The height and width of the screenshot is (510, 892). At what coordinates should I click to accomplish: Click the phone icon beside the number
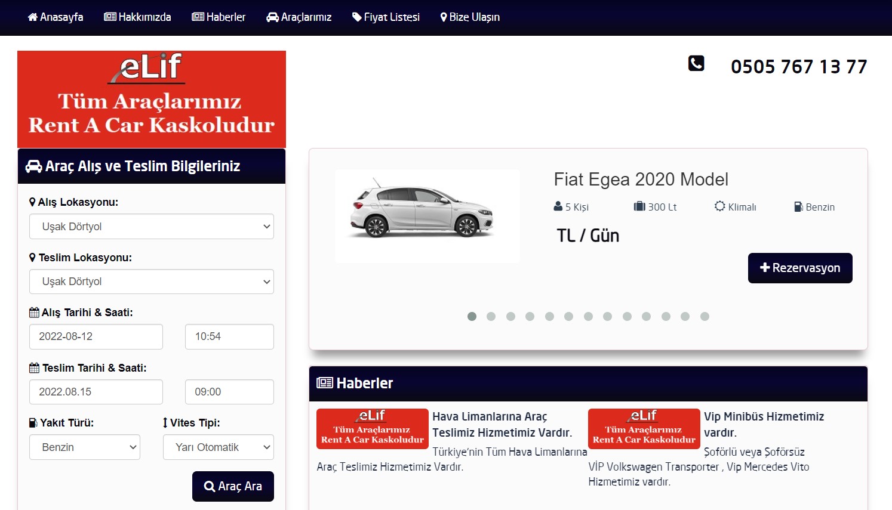(x=696, y=63)
